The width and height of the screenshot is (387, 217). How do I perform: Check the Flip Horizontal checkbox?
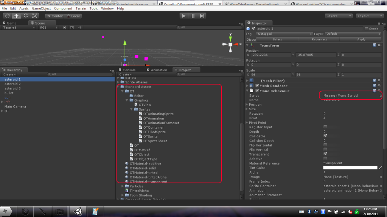click(x=325, y=145)
